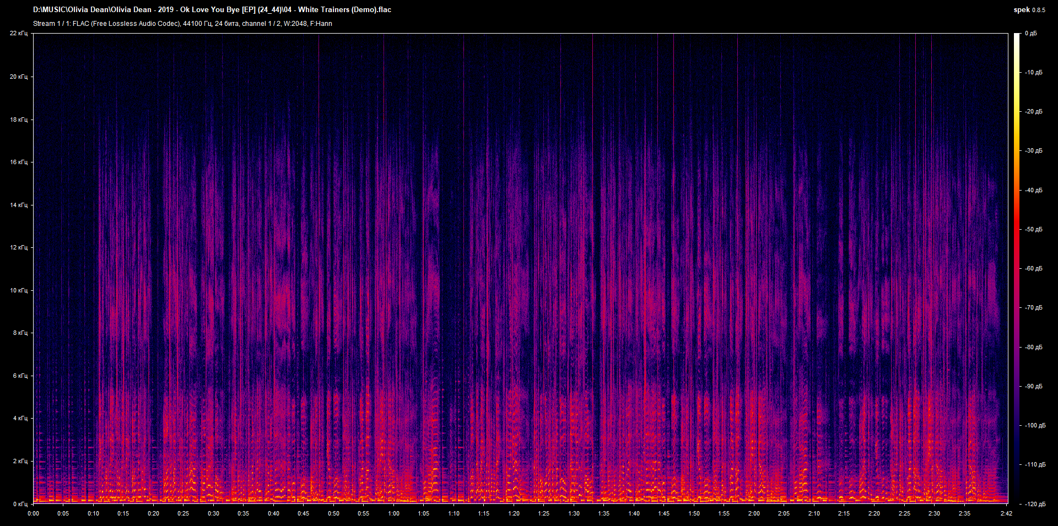The height and width of the screenshot is (526, 1058).
Task: Click the 2:00 time axis label
Action: click(754, 513)
